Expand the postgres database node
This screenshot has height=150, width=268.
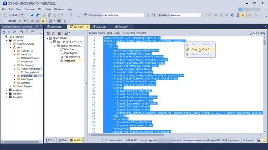7,90
